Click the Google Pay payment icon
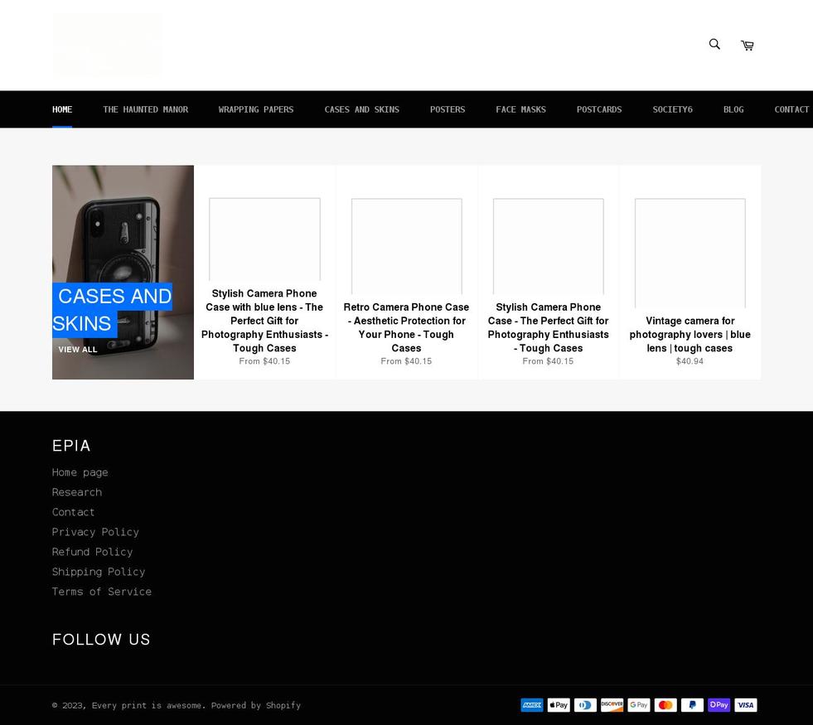This screenshot has height=725, width=813. (639, 705)
